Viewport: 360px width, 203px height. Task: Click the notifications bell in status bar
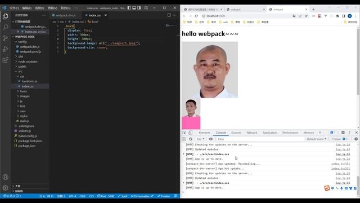tap(175, 196)
